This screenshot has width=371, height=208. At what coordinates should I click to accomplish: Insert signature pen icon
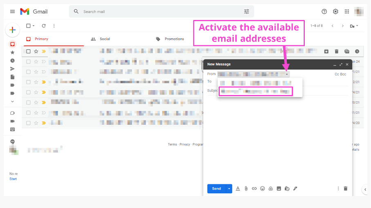tap(295, 188)
